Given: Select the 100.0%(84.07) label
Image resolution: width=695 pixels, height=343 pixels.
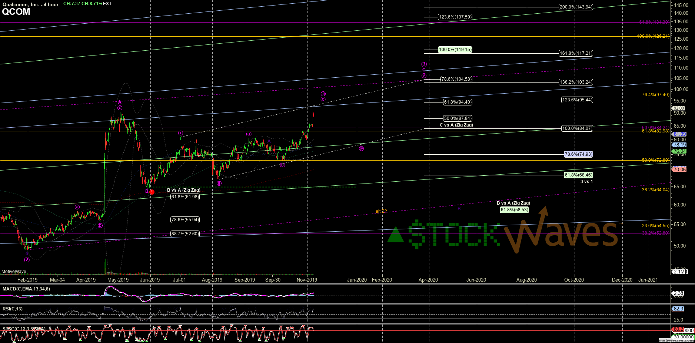Looking at the screenshot, I should (x=577, y=128).
